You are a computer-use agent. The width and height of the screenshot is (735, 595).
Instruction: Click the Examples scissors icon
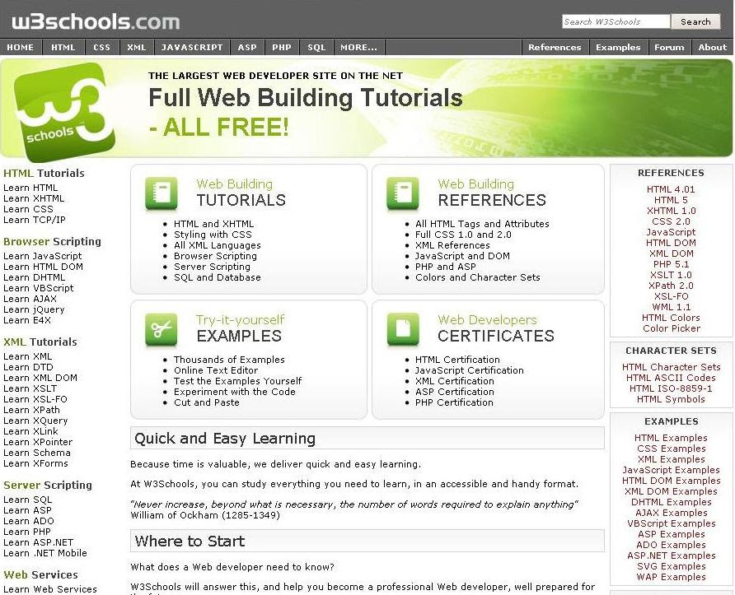click(x=162, y=329)
